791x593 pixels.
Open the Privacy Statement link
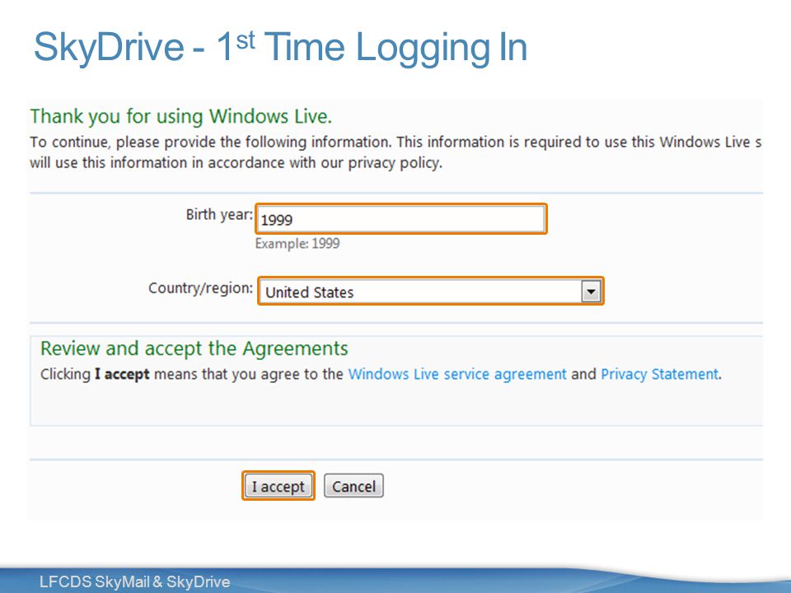point(659,374)
